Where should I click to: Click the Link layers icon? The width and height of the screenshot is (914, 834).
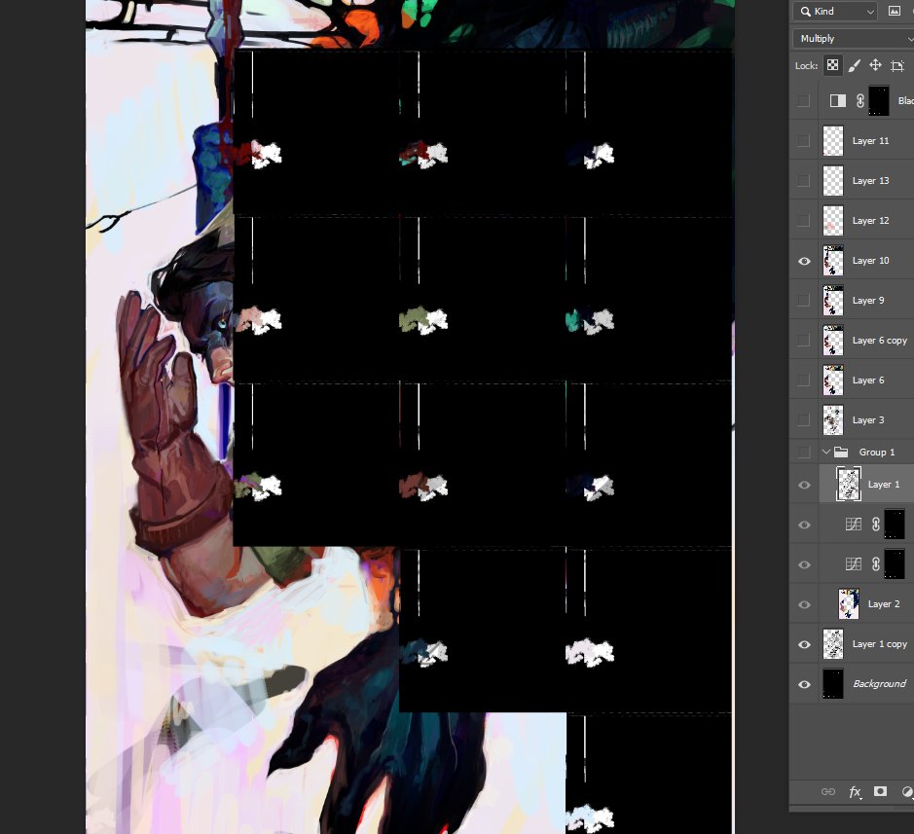(827, 791)
